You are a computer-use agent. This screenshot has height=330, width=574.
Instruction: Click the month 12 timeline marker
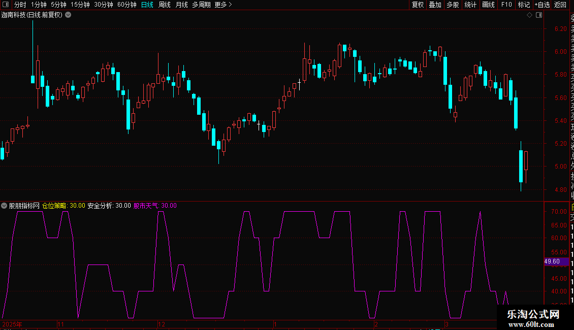[x=162, y=324]
